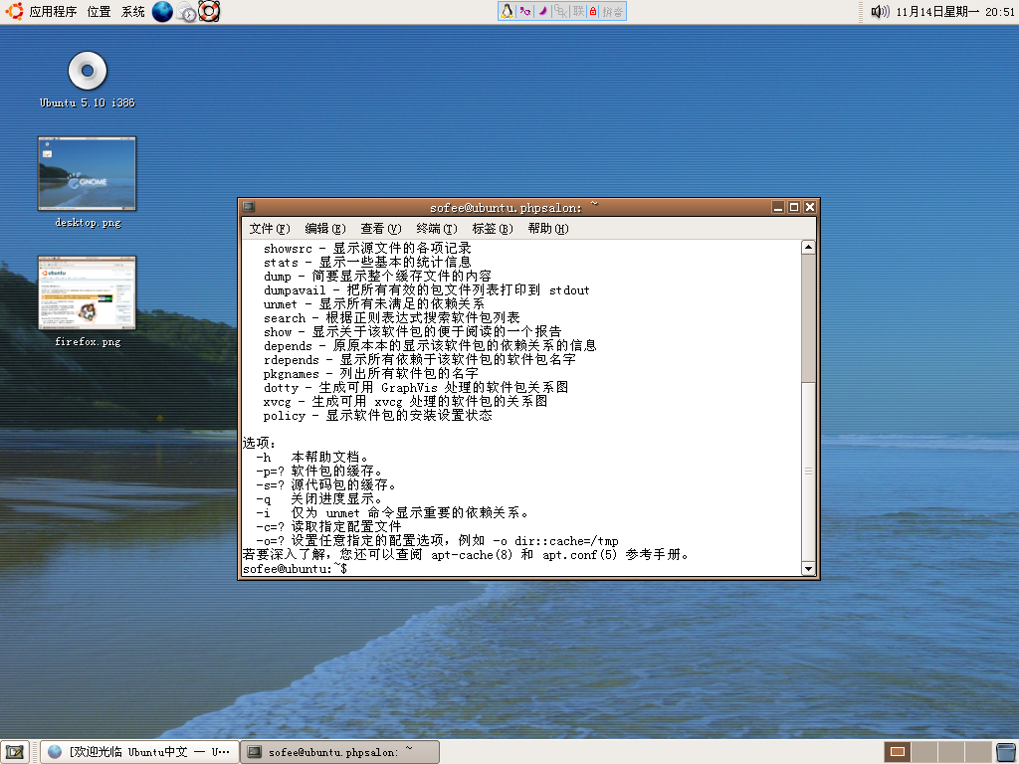Click the GBK encoding indicator

pyautogui.click(x=560, y=11)
